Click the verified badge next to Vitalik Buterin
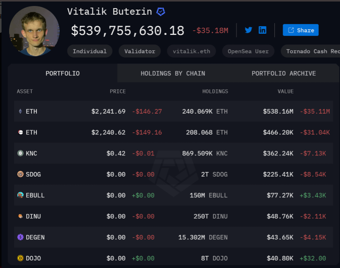This screenshot has width=340, height=268. (161, 12)
